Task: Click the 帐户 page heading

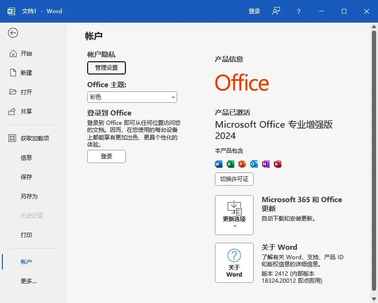Action: point(94,36)
